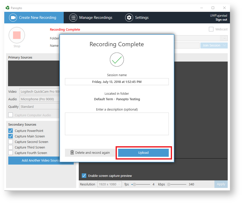Click the fps slider handle

click(x=134, y=184)
